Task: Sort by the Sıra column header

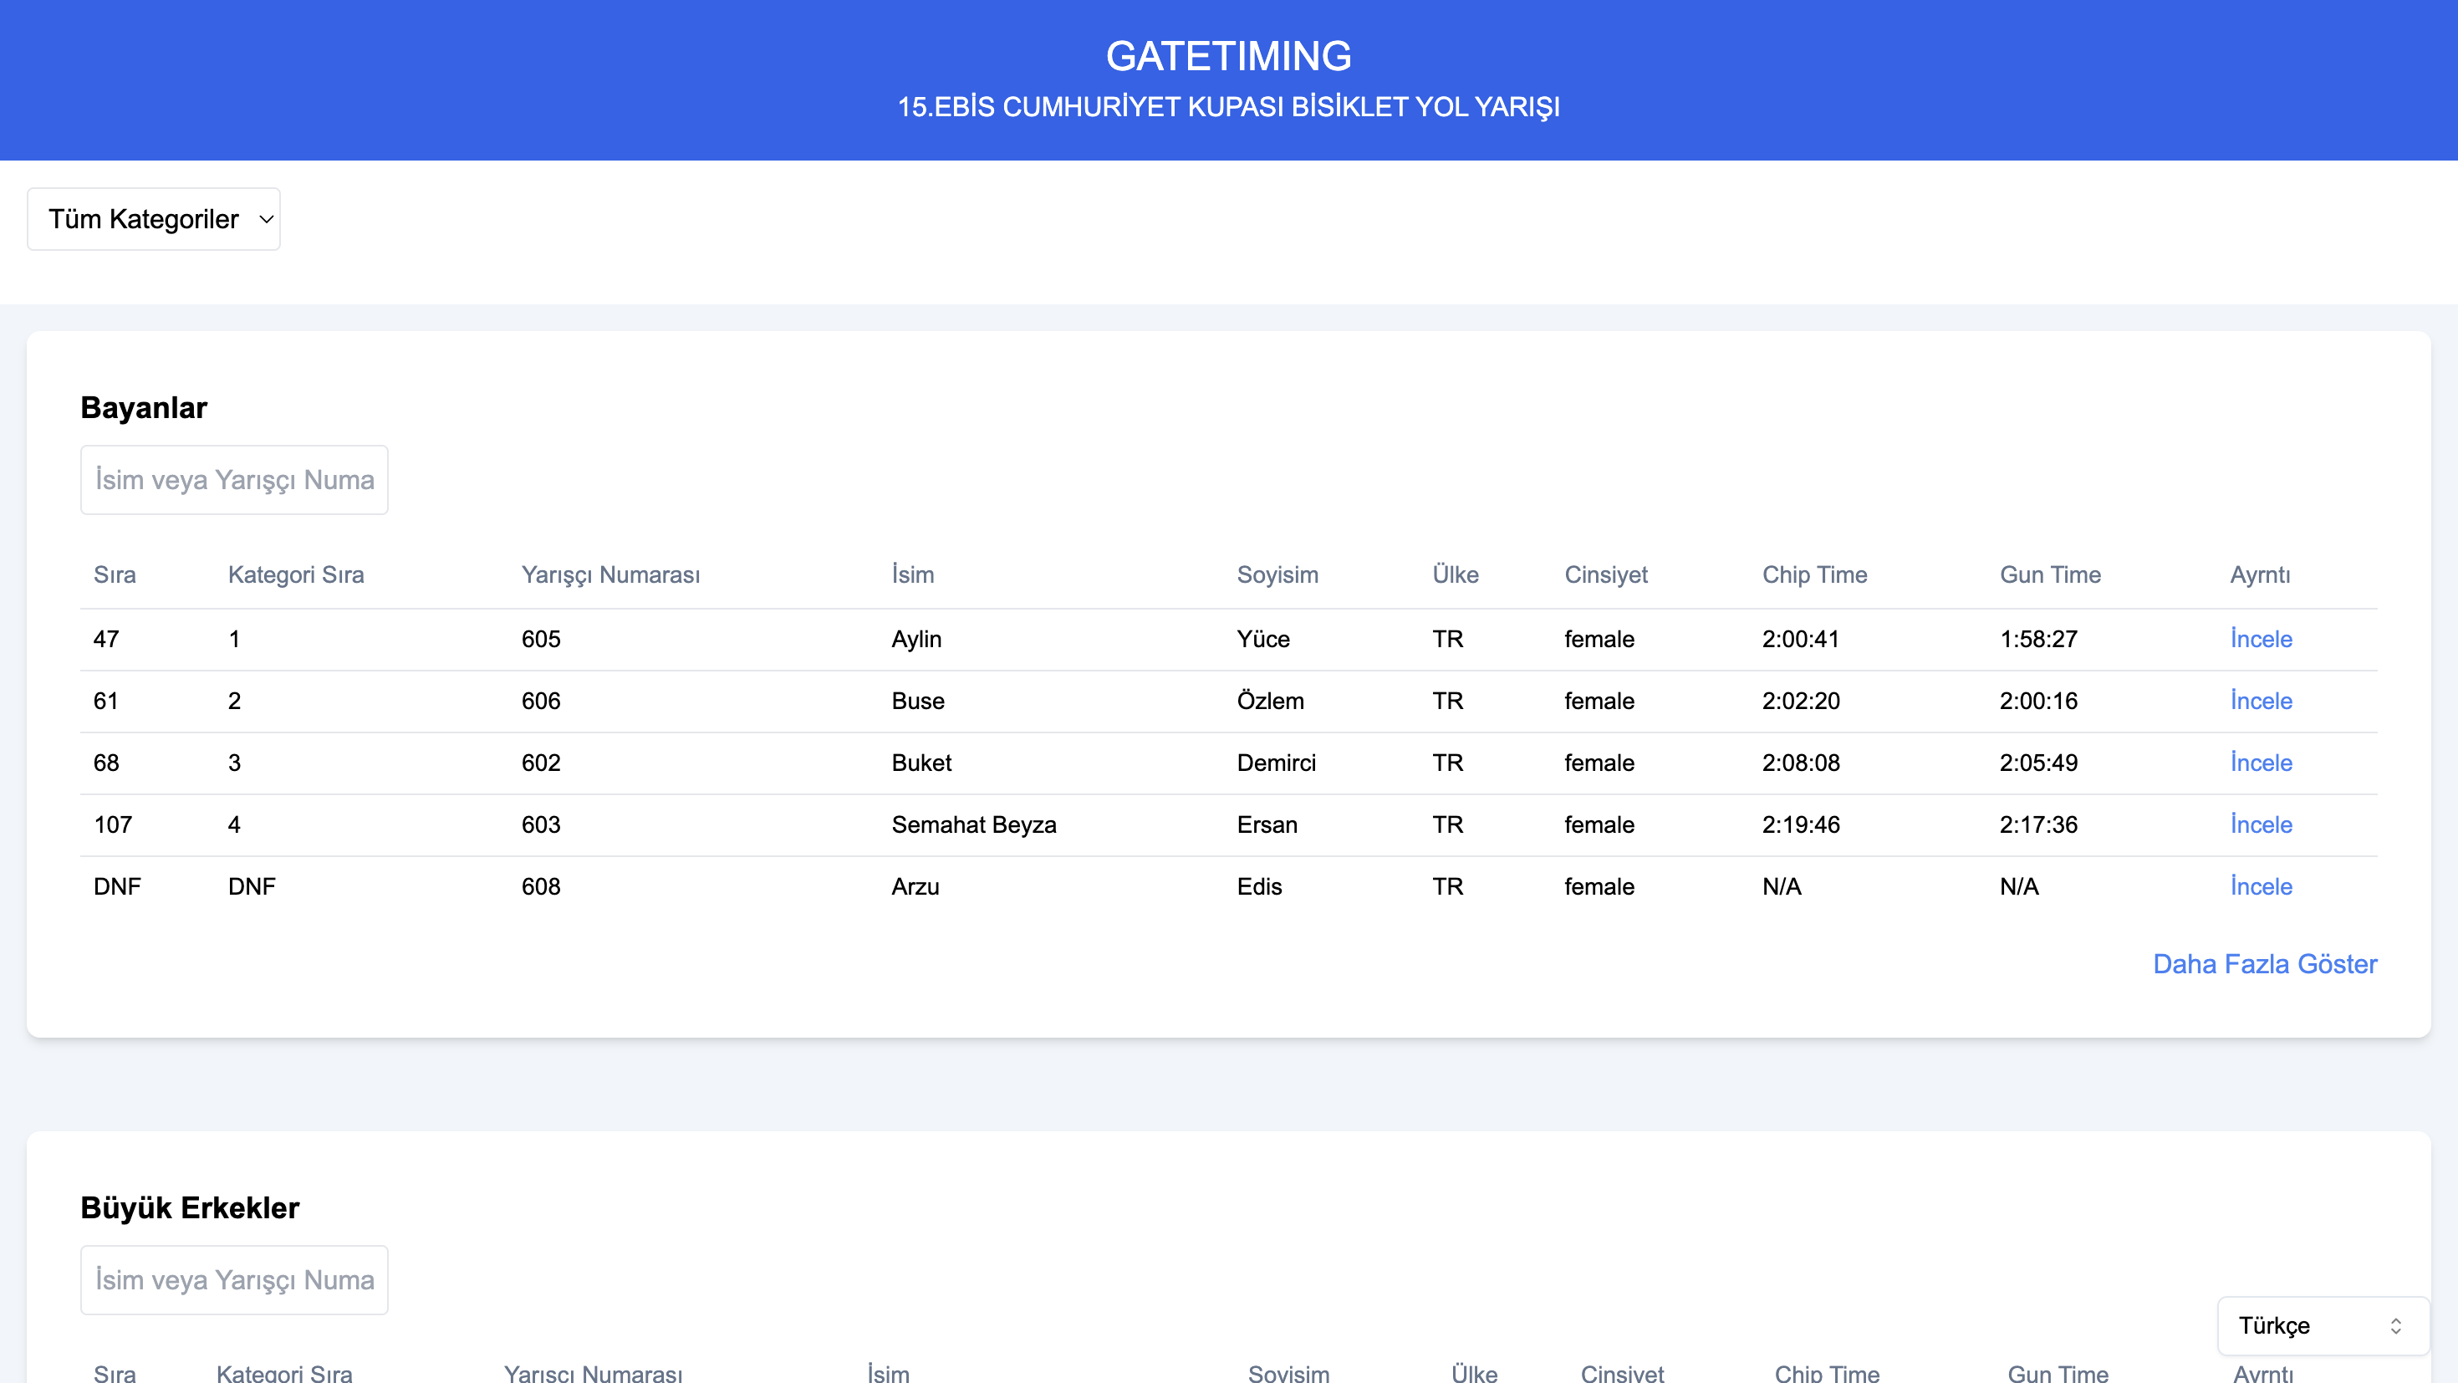Action: click(x=115, y=574)
